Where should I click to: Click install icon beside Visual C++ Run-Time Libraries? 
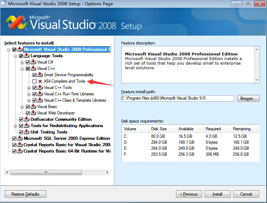click(40, 94)
